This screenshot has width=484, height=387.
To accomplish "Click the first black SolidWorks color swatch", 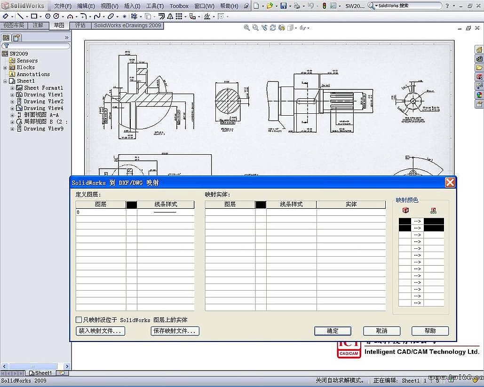I will pos(405,221).
